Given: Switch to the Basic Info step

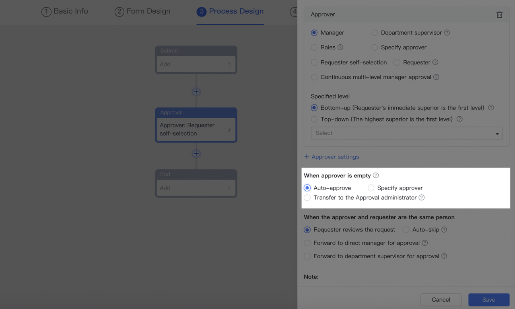Looking at the screenshot, I should coord(65,11).
